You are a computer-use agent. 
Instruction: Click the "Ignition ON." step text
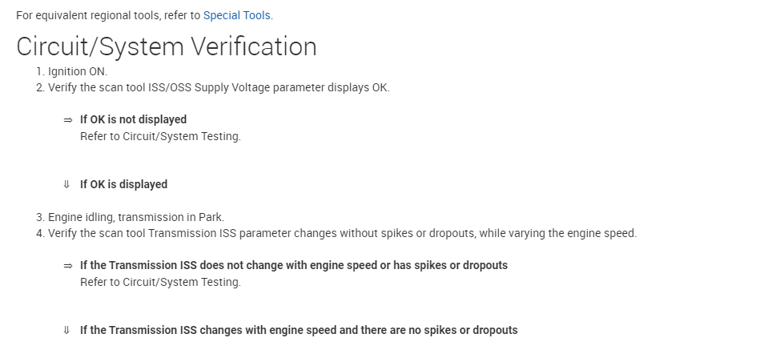78,71
